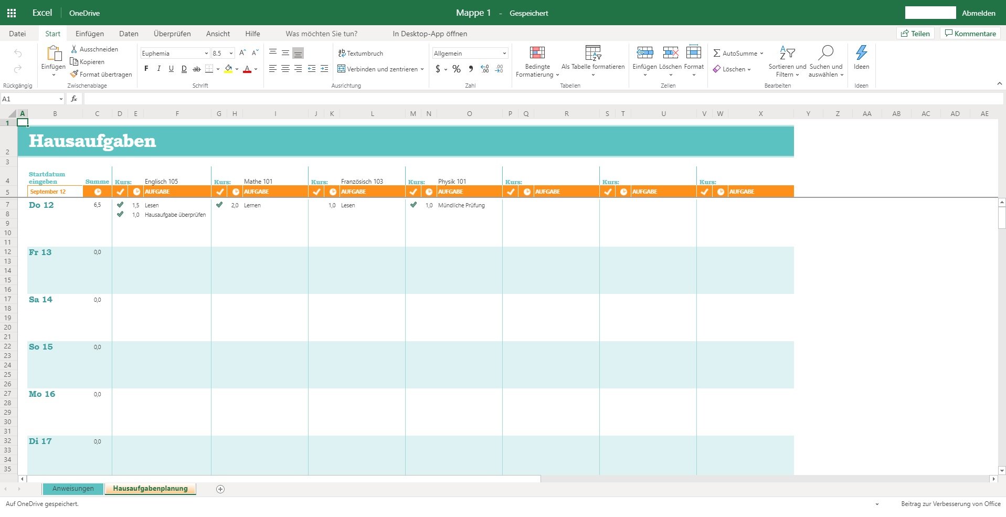Toggle checkmark for Mündliche Prüfung task
The width and height of the screenshot is (1006, 517).
(414, 205)
